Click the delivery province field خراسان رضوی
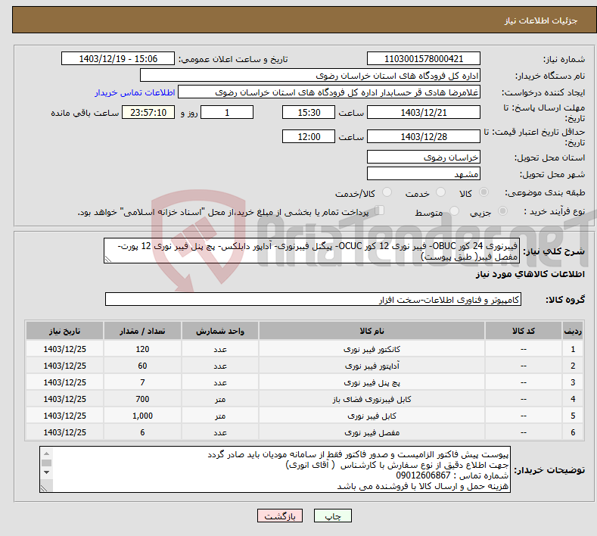The image size is (597, 536). [x=424, y=157]
